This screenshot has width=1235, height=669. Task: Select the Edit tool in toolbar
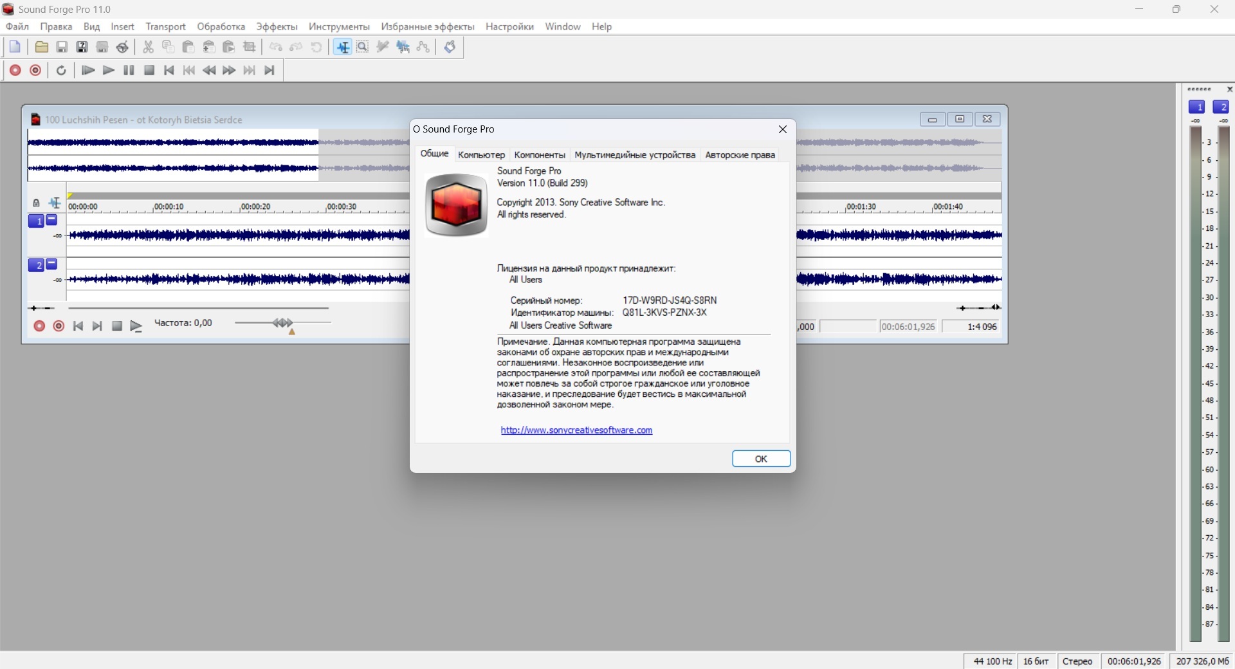[343, 47]
